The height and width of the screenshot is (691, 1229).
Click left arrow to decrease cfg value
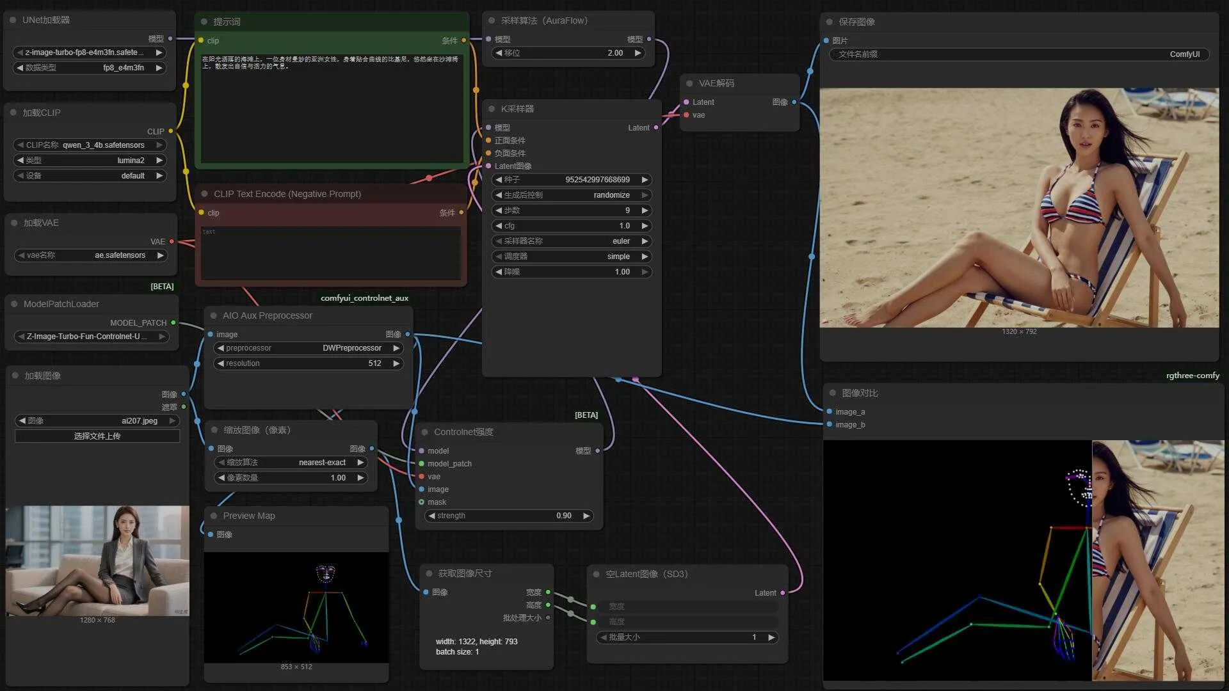click(x=499, y=226)
